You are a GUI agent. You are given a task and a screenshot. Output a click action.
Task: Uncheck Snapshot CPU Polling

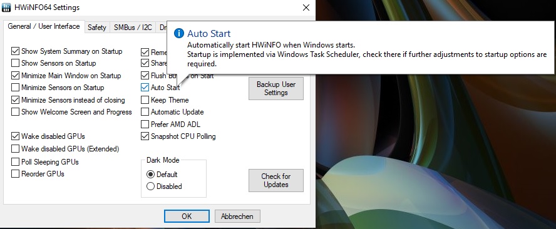145,136
